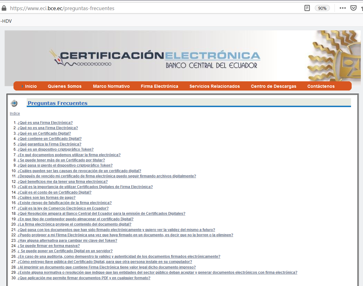Click the 90% zoom level indicator

click(322, 8)
